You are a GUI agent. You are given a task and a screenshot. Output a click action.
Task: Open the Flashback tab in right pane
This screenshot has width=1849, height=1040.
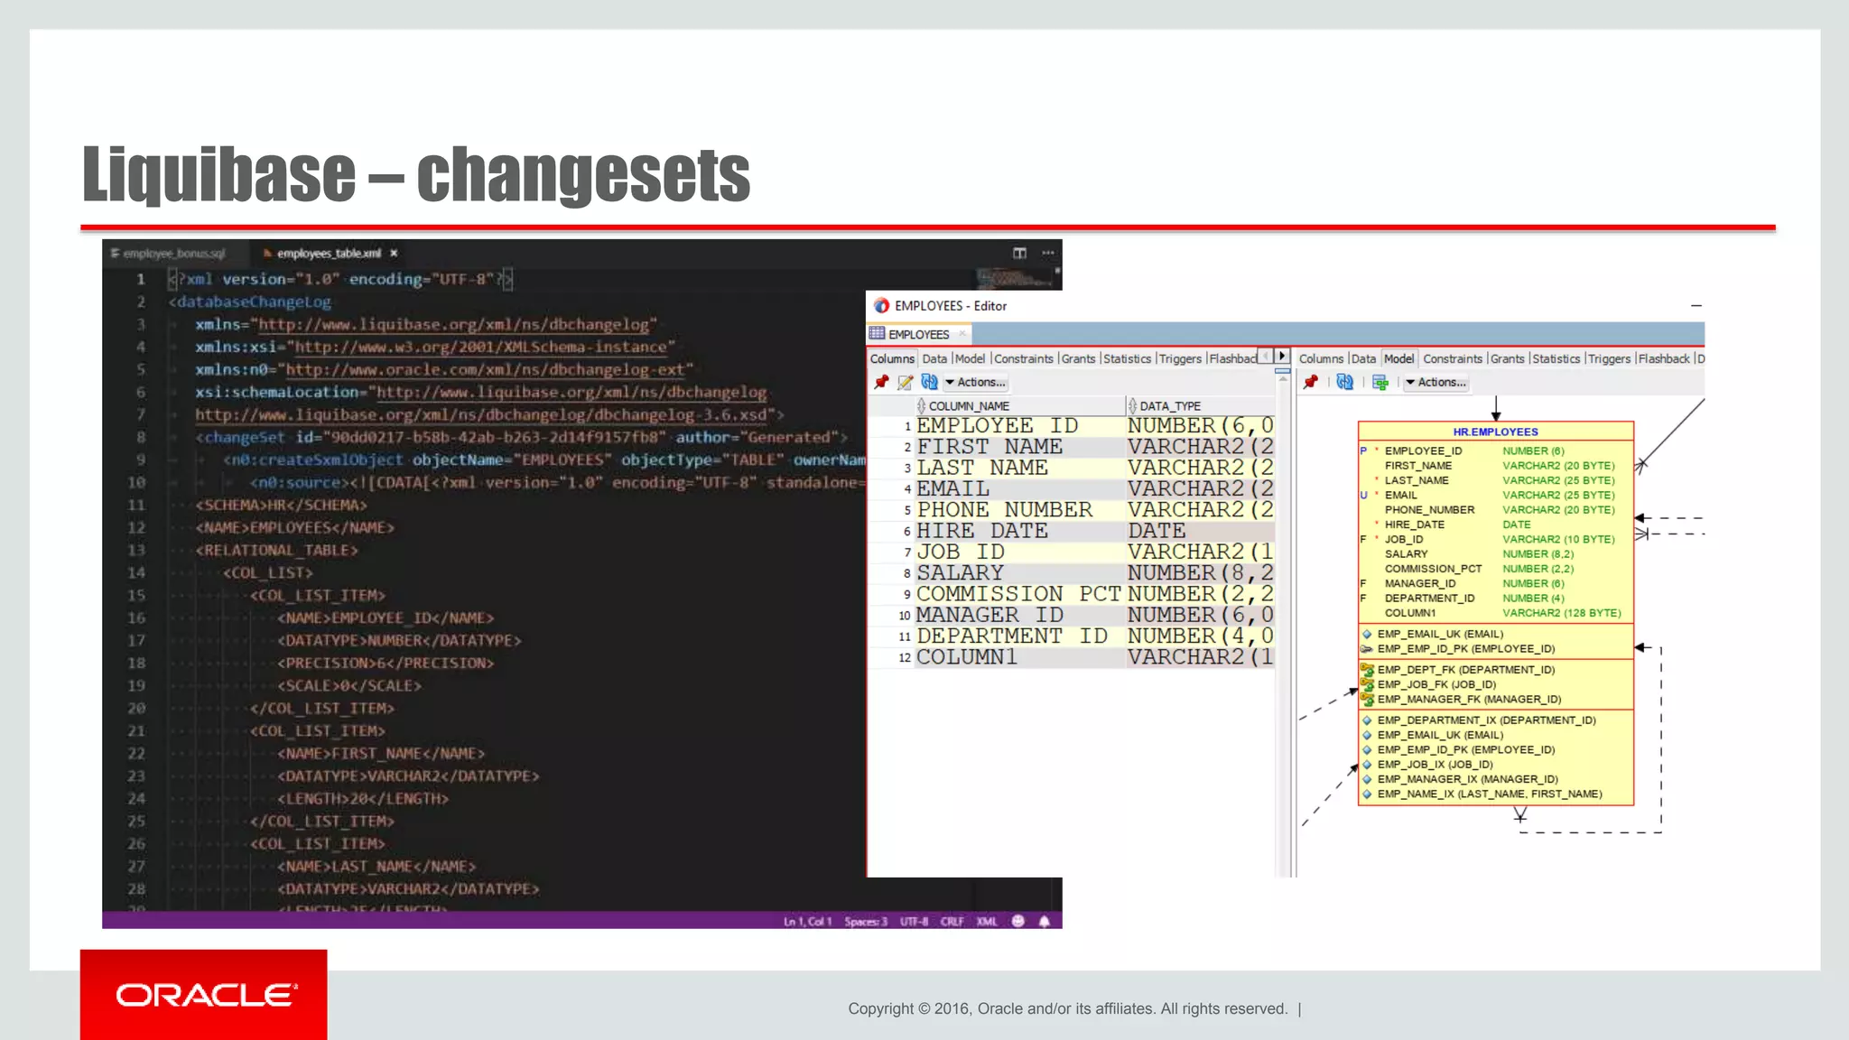click(1664, 358)
